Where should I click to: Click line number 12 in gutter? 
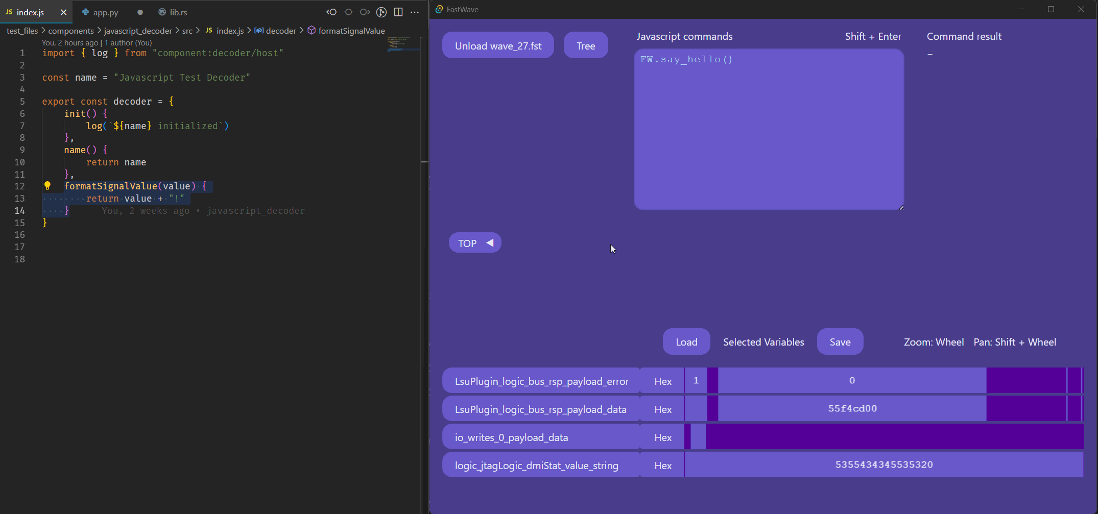tap(19, 186)
